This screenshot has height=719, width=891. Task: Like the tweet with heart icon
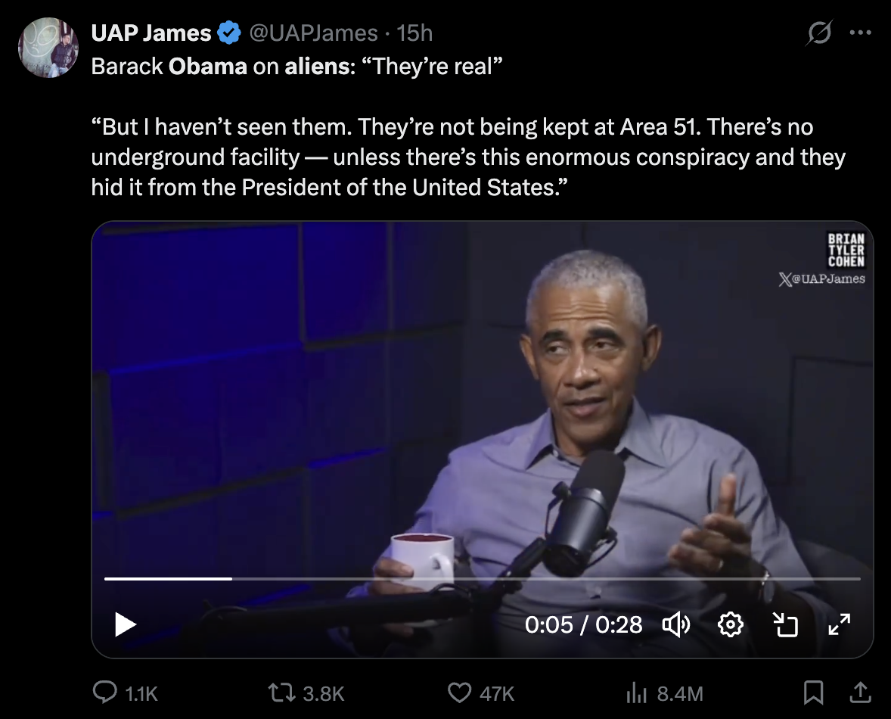pyautogui.click(x=459, y=693)
